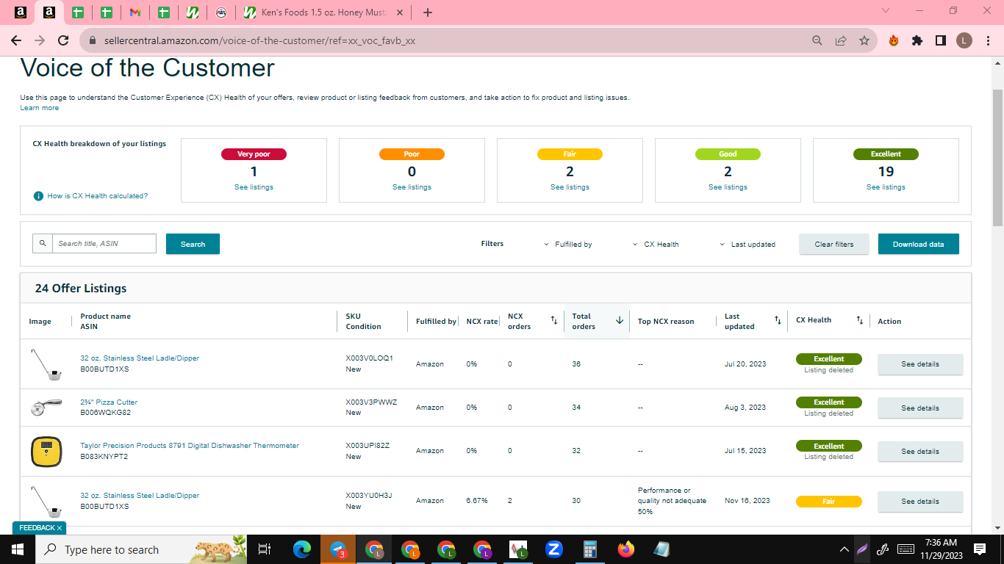
Task: Click the Type here to search taskbar box
Action: 142,549
